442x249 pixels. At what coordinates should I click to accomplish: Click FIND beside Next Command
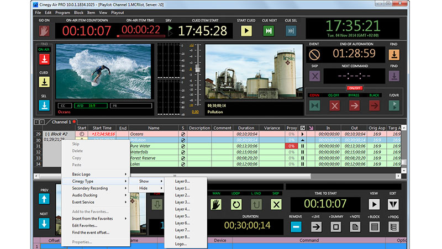pyautogui.click(x=394, y=76)
